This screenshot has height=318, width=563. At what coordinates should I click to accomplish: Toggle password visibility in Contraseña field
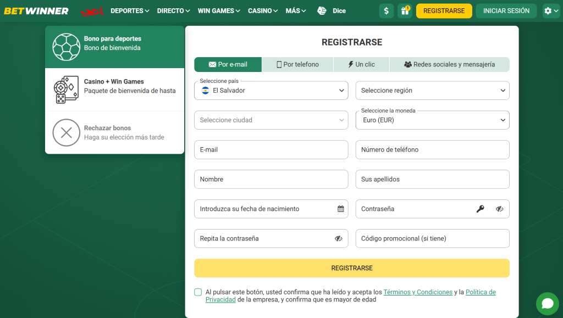coord(499,209)
